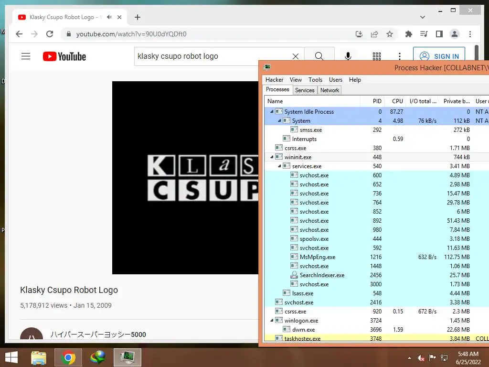The image size is (489, 367).
Task: Share this page from address bar
Action: [x=374, y=34]
